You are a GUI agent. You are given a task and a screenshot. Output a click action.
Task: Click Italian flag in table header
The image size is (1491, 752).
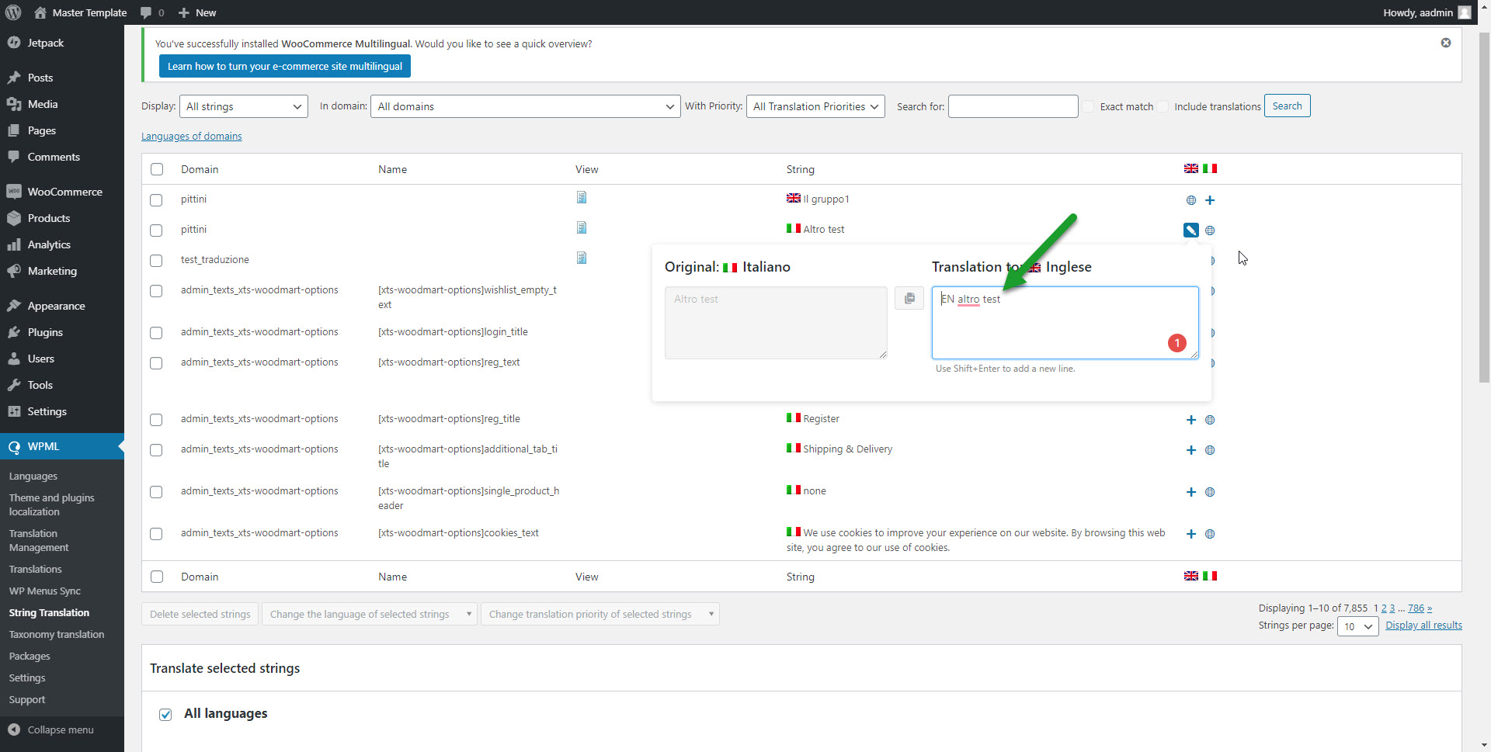(1210, 168)
